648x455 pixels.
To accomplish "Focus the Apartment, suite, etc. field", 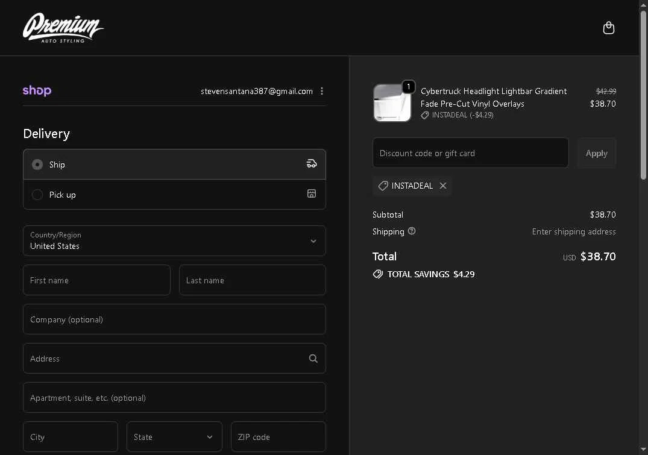I will [x=174, y=398].
